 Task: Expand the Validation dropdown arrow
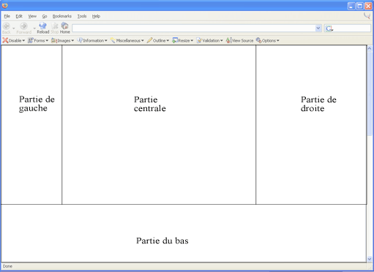point(222,41)
